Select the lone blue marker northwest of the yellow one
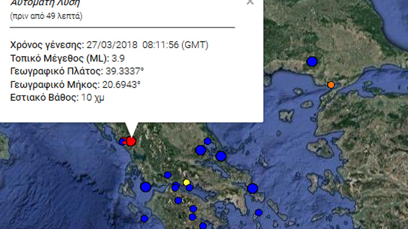 (x=167, y=175)
